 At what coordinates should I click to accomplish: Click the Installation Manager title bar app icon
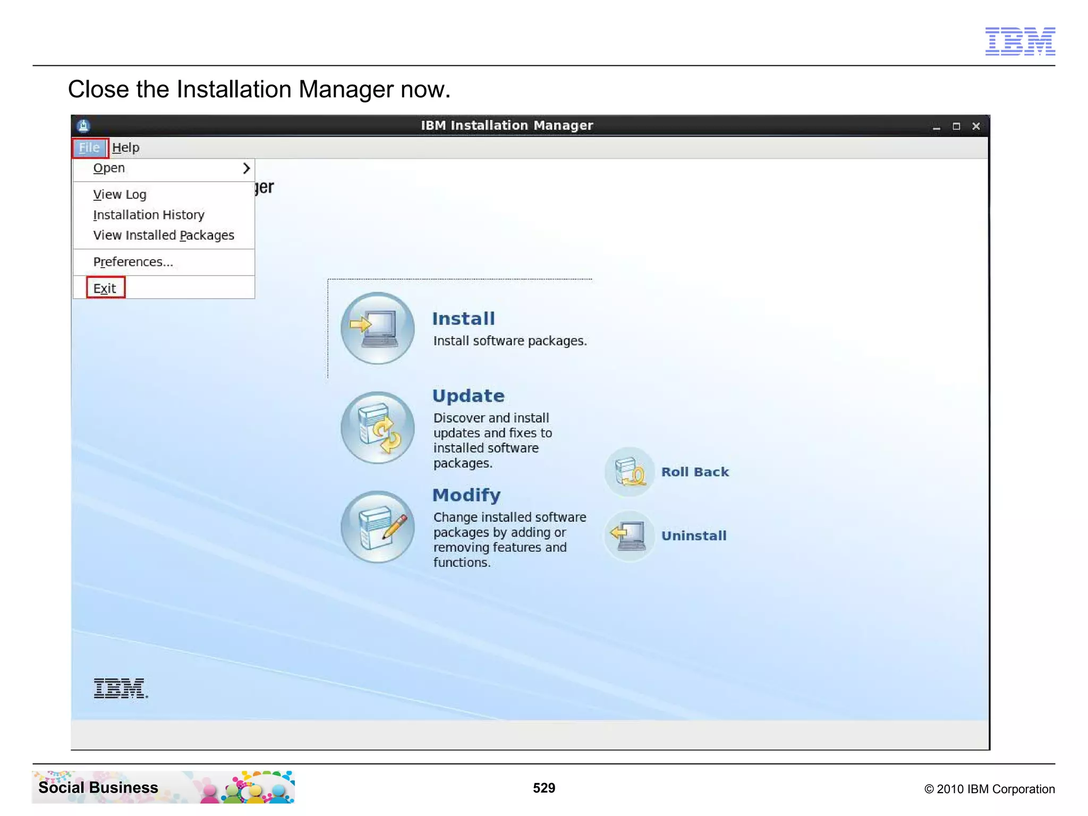(x=83, y=126)
